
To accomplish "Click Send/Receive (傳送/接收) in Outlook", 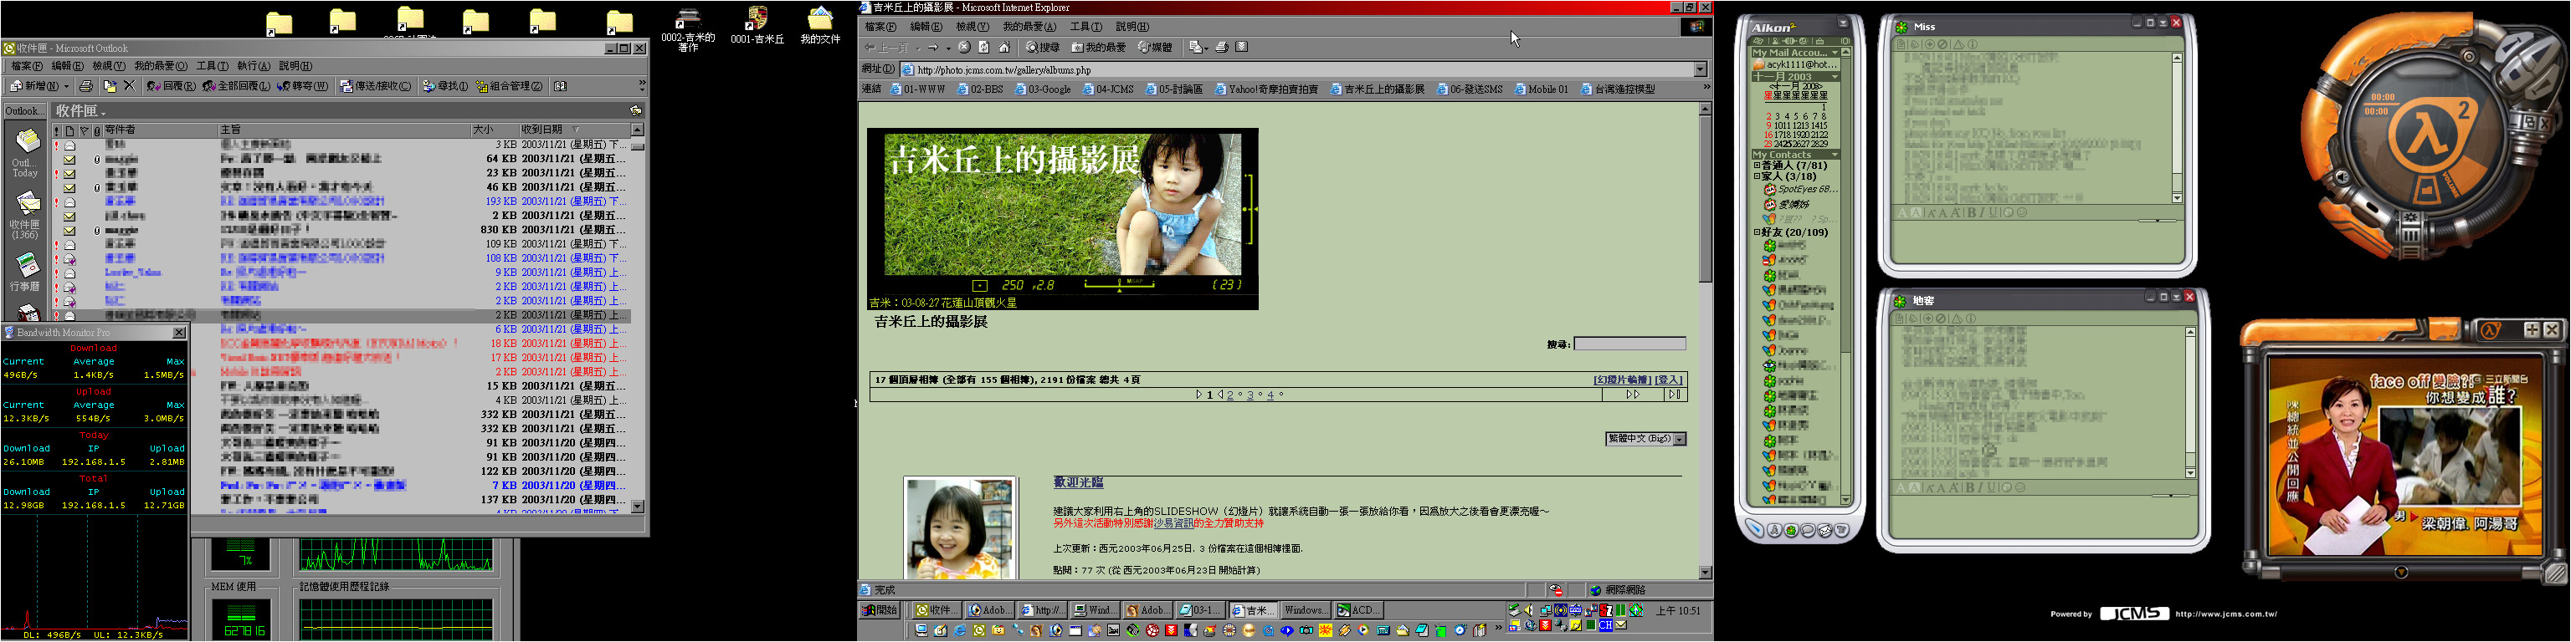I will click(x=375, y=87).
